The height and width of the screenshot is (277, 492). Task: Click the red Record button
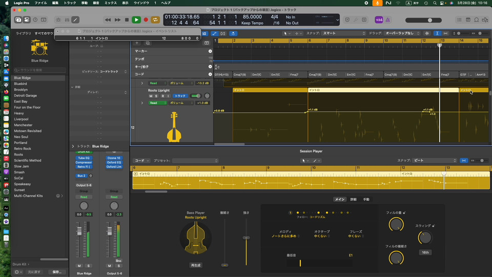tap(146, 20)
